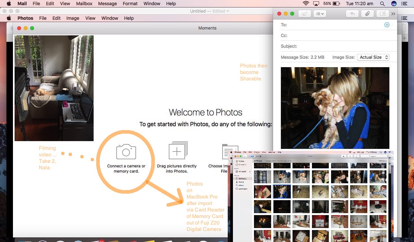Image resolution: width=414 pixels, height=242 pixels.
Task: Click the Send message paper plane icon
Action: click(304, 14)
